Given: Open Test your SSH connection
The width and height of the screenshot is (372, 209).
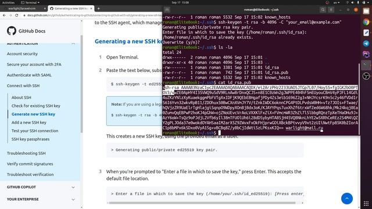Looking at the screenshot, I should pyautogui.click(x=35, y=131).
